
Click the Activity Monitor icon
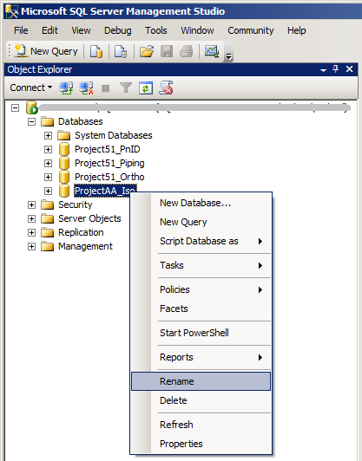(x=212, y=51)
